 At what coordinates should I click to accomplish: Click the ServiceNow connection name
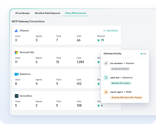click(x=26, y=96)
